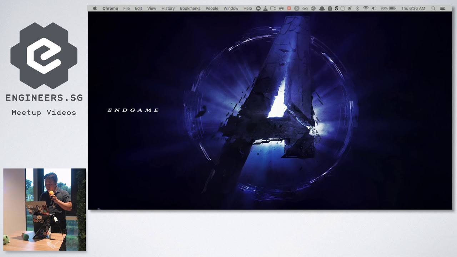Click the hat-shaped menu bar icon
Viewport: 457px width, 257px height.
322,8
